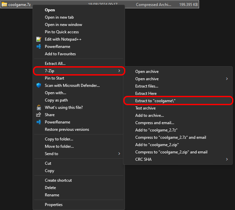Click the coolgame.7z archive file icon

tap(4, 5)
